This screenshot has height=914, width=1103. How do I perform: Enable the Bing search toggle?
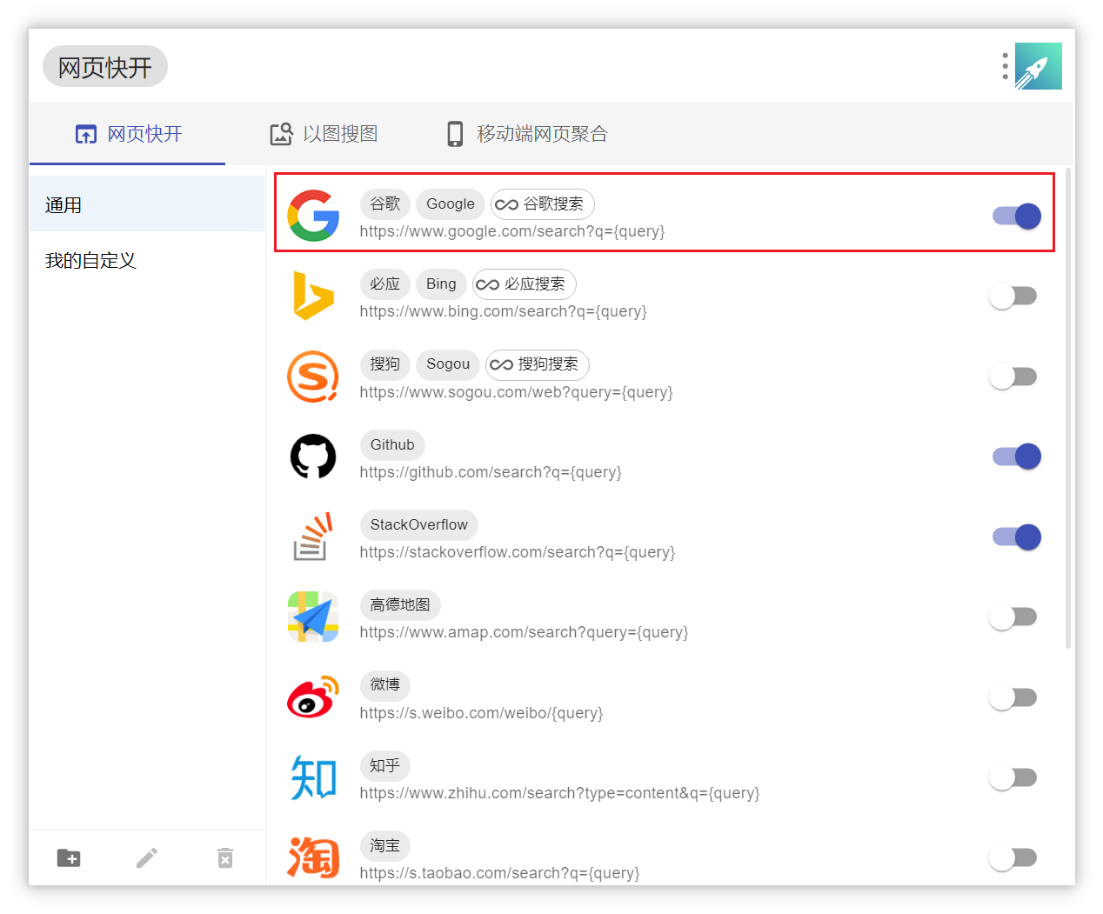click(1013, 296)
